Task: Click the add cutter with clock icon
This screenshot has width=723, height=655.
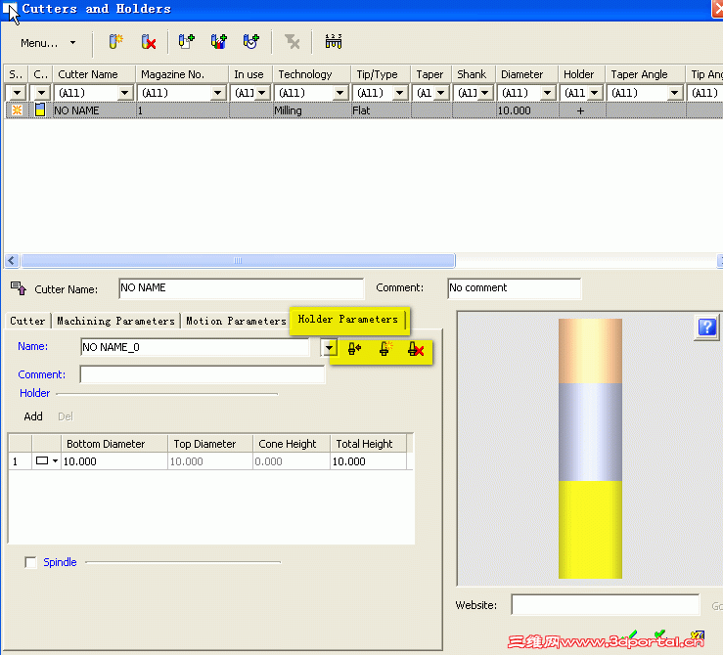Action: coord(250,42)
